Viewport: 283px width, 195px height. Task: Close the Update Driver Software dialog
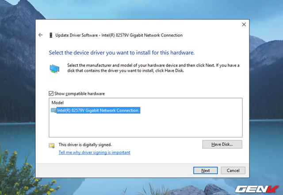tap(244, 24)
